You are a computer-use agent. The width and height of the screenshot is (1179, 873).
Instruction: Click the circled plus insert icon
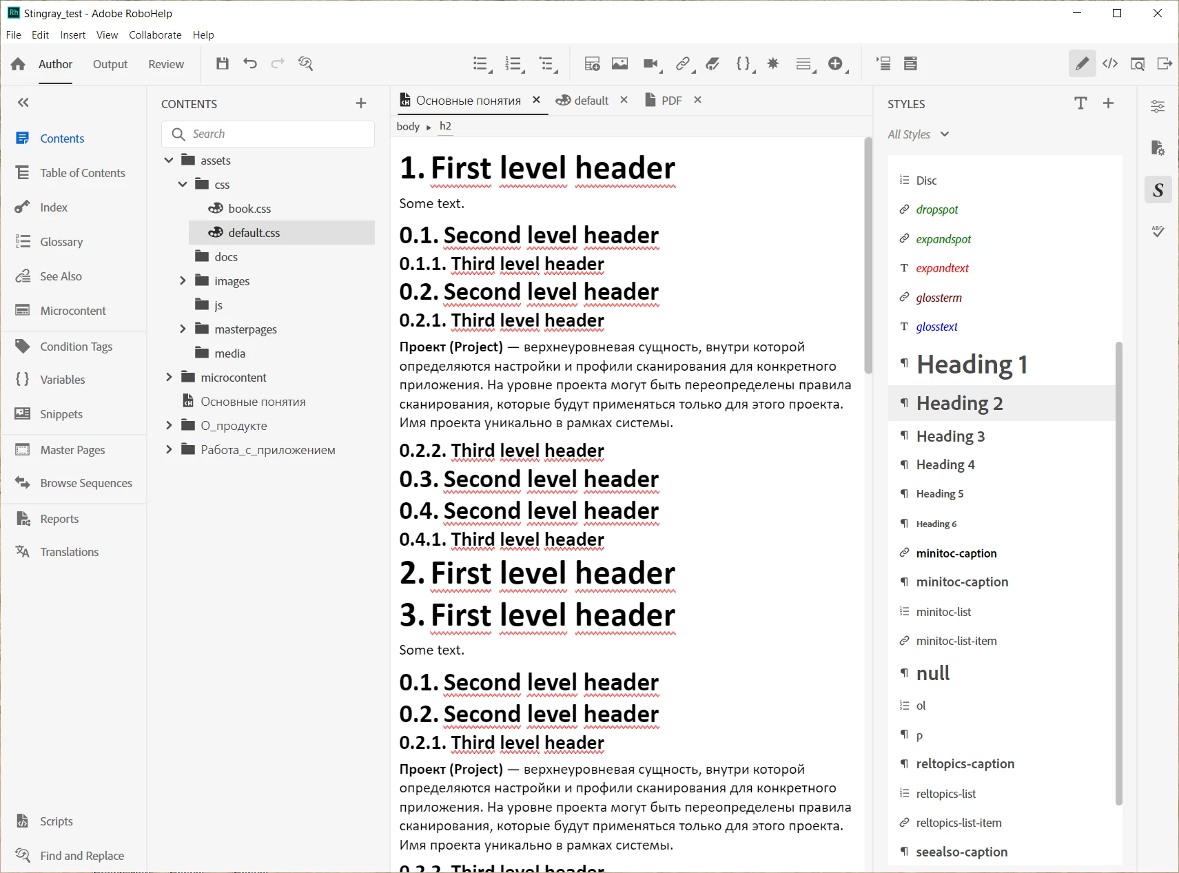point(835,63)
